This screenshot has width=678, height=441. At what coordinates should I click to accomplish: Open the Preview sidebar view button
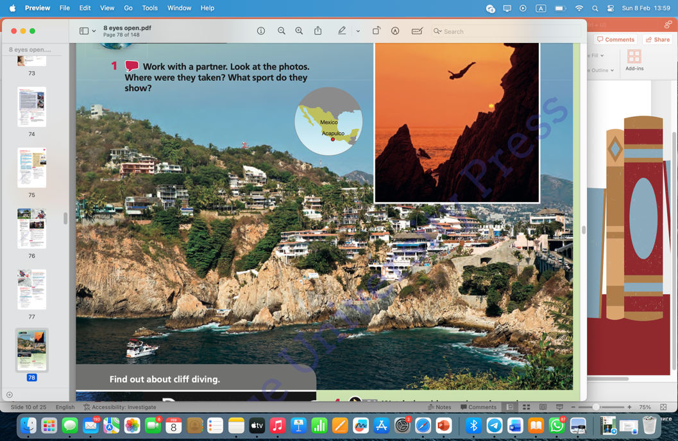point(84,31)
